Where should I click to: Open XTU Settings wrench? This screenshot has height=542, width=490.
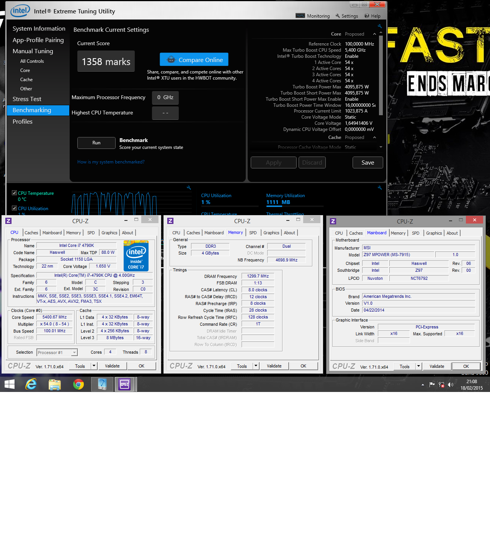click(347, 16)
